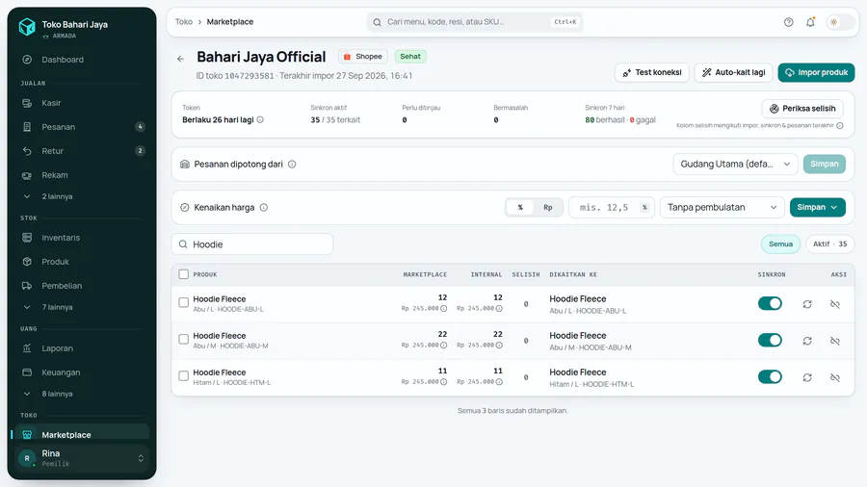Click the Periksa selisih button
867x487 pixels.
[x=802, y=109]
